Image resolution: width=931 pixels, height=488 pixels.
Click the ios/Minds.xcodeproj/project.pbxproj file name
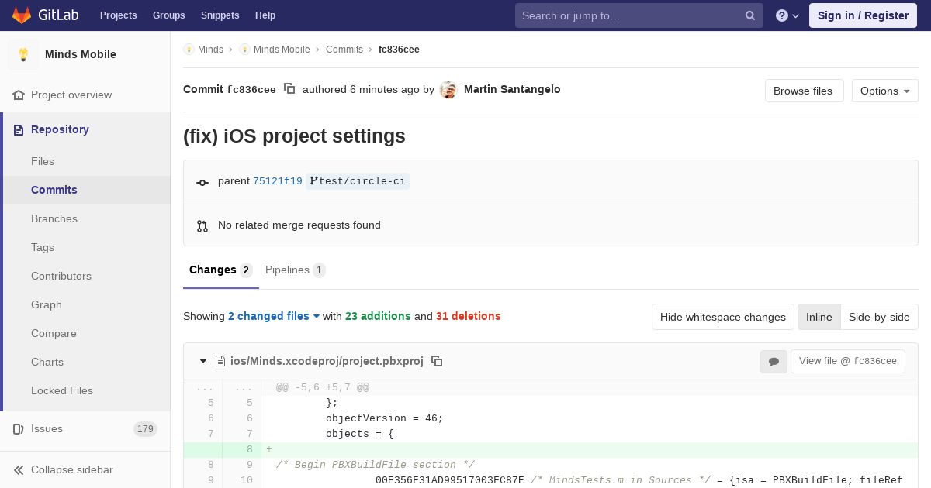[x=327, y=361]
